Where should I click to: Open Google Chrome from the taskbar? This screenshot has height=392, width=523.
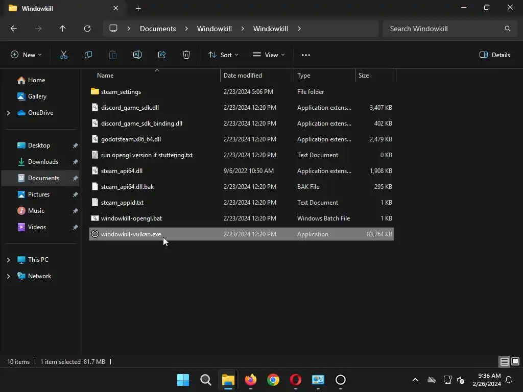click(x=273, y=380)
